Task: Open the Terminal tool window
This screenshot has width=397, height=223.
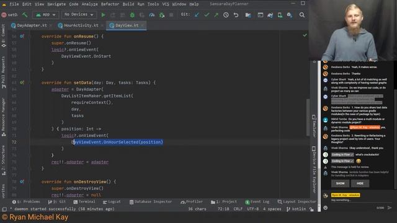Action: tap(84, 201)
